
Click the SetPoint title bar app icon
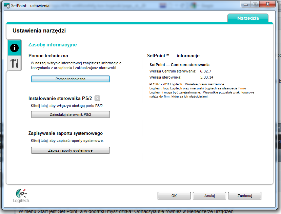tap(7, 5)
